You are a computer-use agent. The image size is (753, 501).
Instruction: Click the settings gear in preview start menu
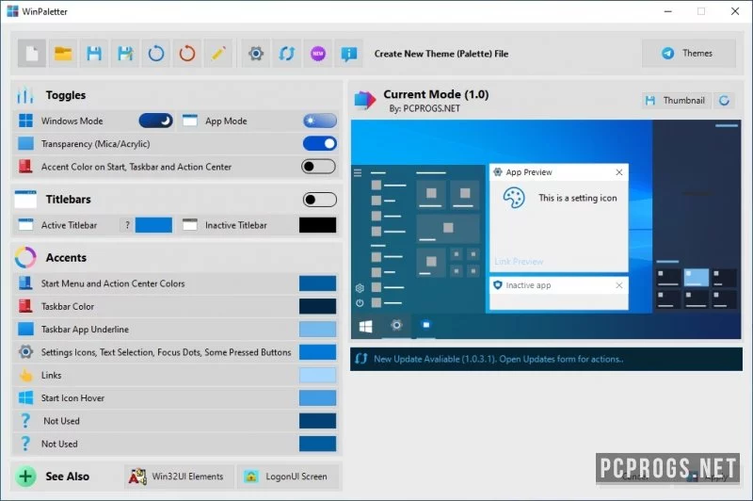[360, 288]
